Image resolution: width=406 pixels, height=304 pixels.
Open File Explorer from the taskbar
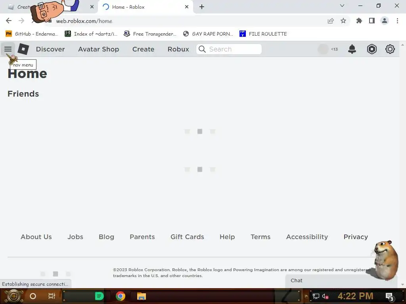click(142, 296)
